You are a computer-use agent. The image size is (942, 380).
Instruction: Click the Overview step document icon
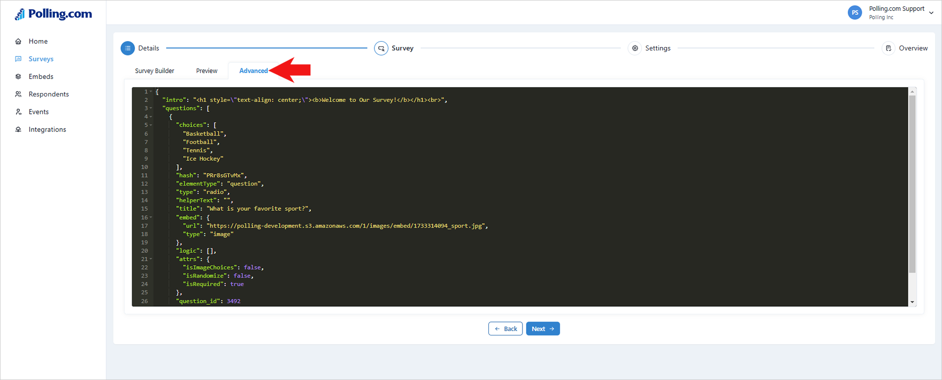click(x=889, y=48)
